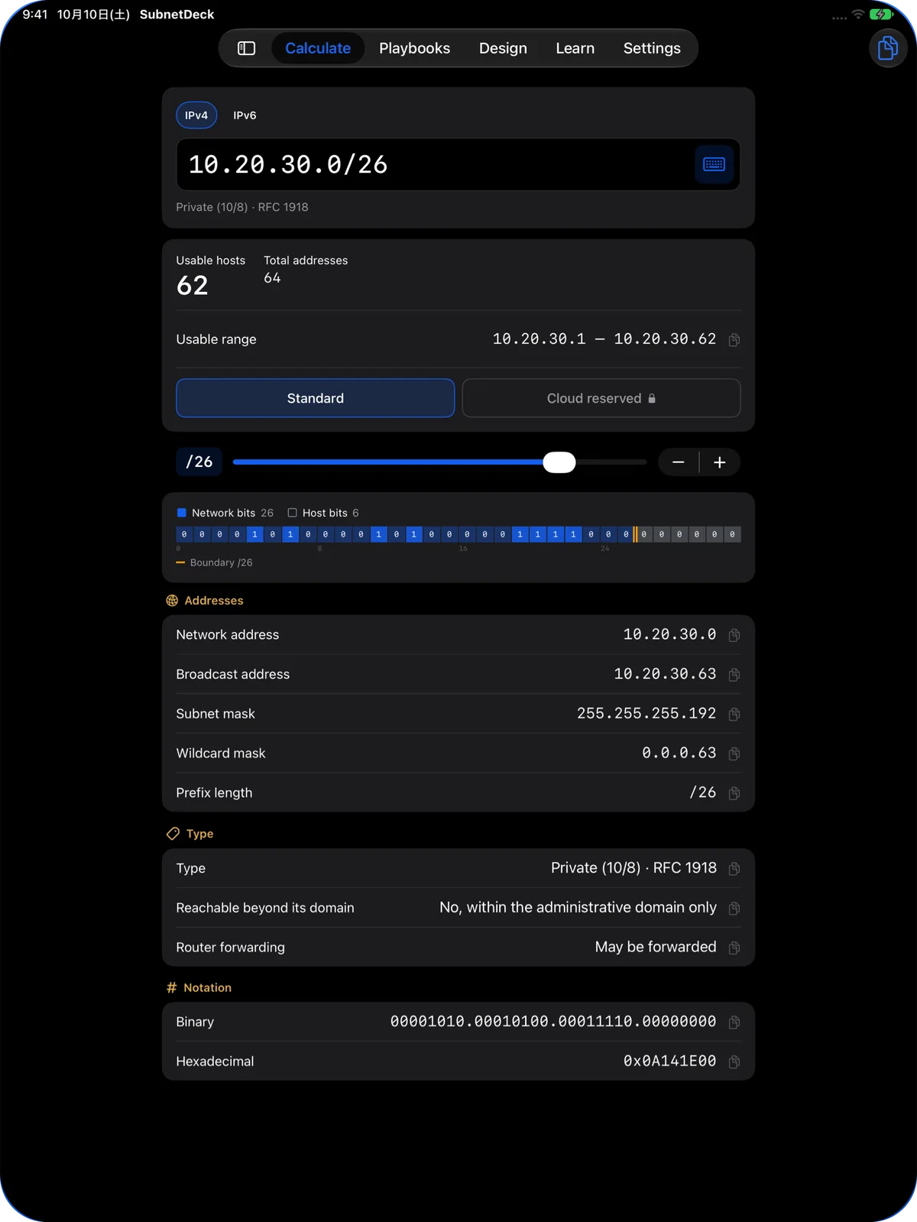Select the Standard host mode
This screenshot has height=1222, width=917.
[x=315, y=398]
